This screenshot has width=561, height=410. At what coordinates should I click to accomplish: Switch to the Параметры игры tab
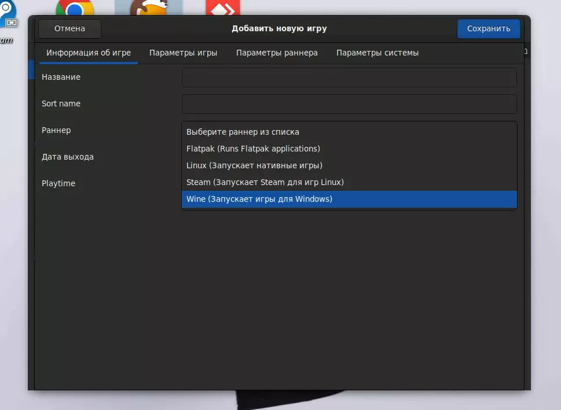pyautogui.click(x=183, y=53)
